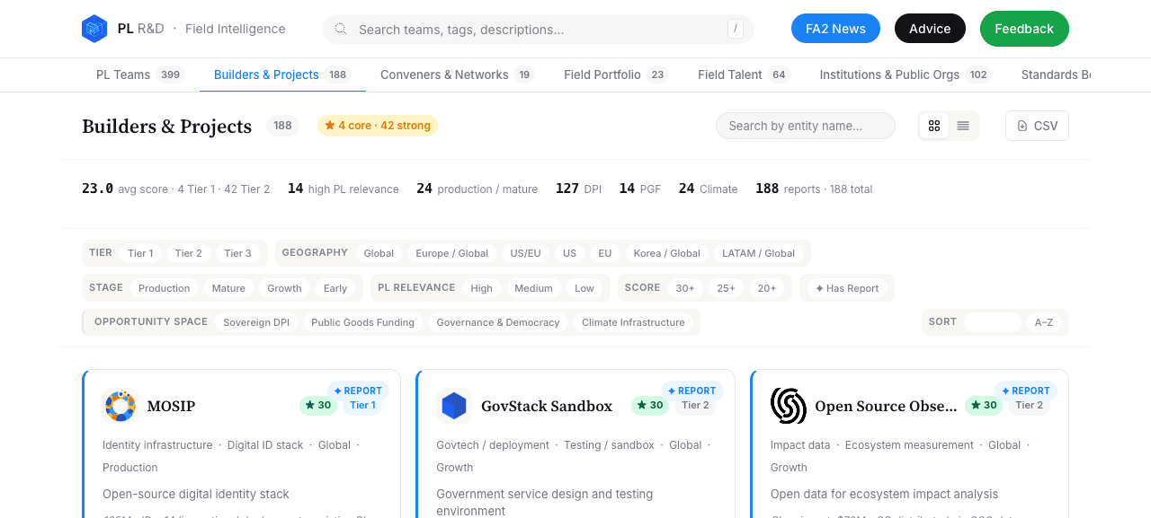The height and width of the screenshot is (518, 1151).
Task: Open the Field Portfolio tab
Action: coord(616,75)
